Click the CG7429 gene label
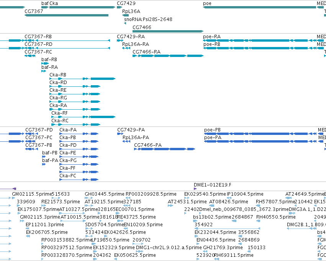326x261 pixels. pos(126,3)
